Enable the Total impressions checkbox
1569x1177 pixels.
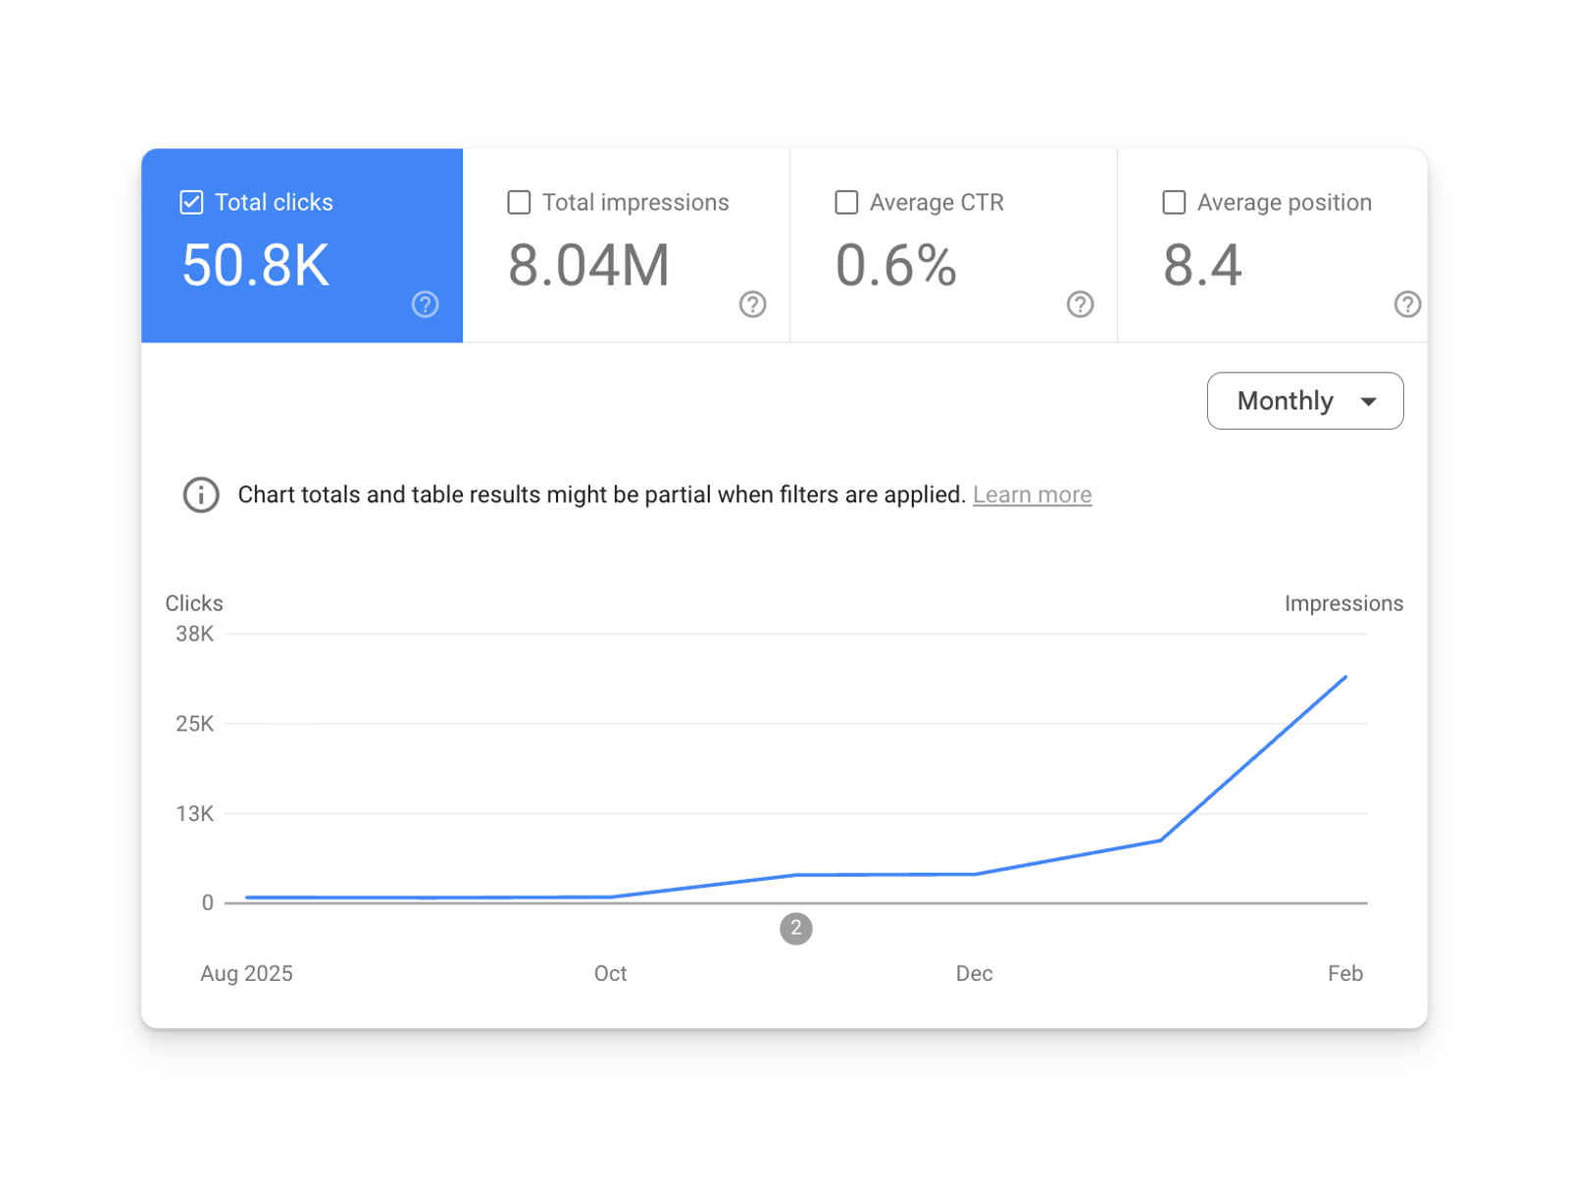(519, 202)
